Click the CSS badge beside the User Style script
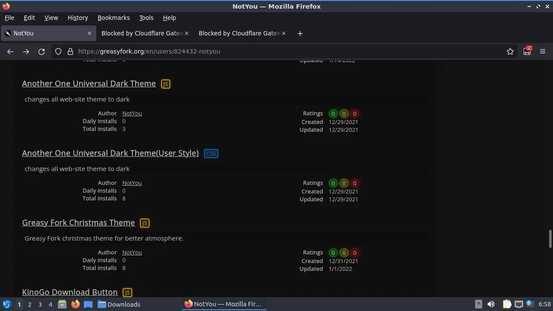Image resolution: width=553 pixels, height=311 pixels. 211,153
